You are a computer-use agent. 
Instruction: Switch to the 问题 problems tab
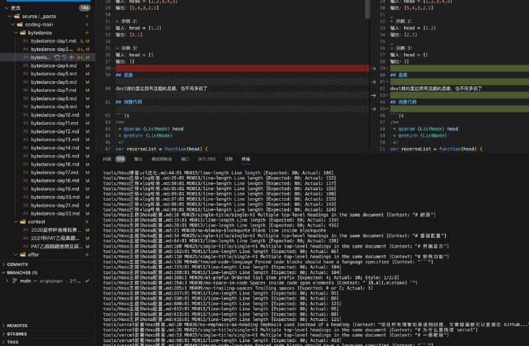click(104, 159)
